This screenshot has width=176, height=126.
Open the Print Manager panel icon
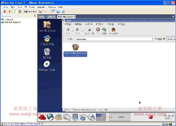[x=92, y=117]
